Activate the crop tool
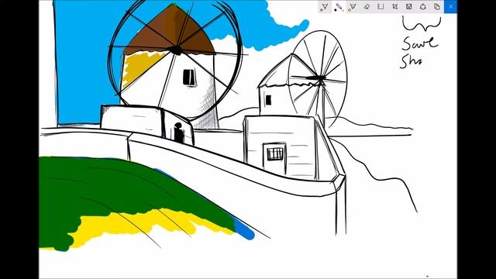The width and height of the screenshot is (496, 279). point(394,6)
